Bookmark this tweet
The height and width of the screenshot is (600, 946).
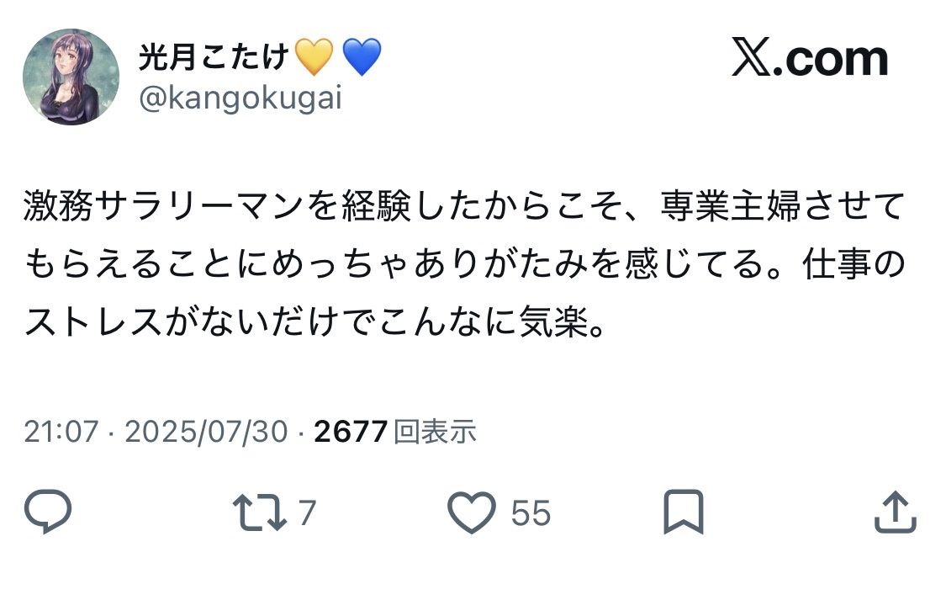click(684, 512)
